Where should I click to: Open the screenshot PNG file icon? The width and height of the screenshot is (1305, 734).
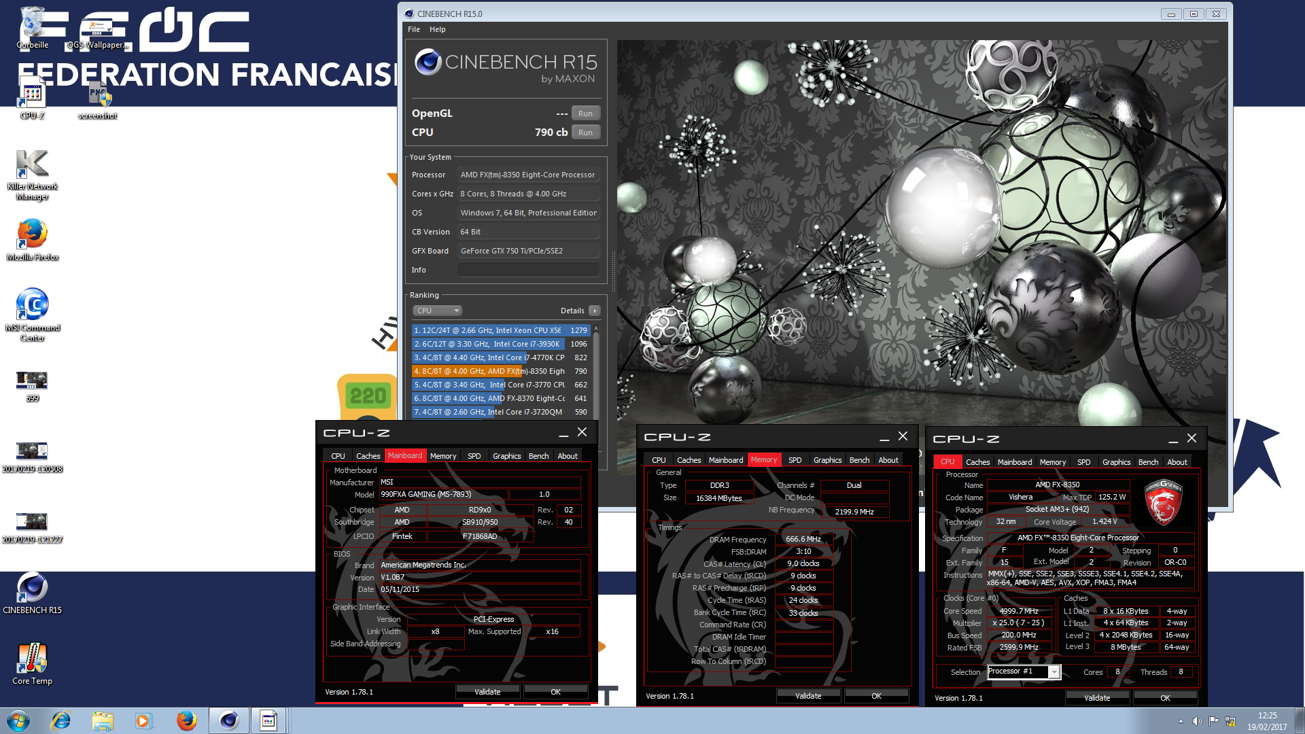point(98,99)
